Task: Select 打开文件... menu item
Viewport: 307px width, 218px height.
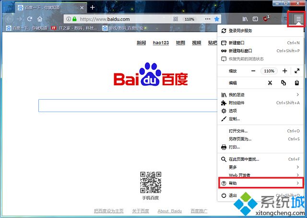Action: tap(260, 131)
